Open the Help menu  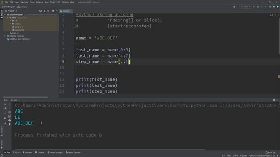[x=72, y=2]
